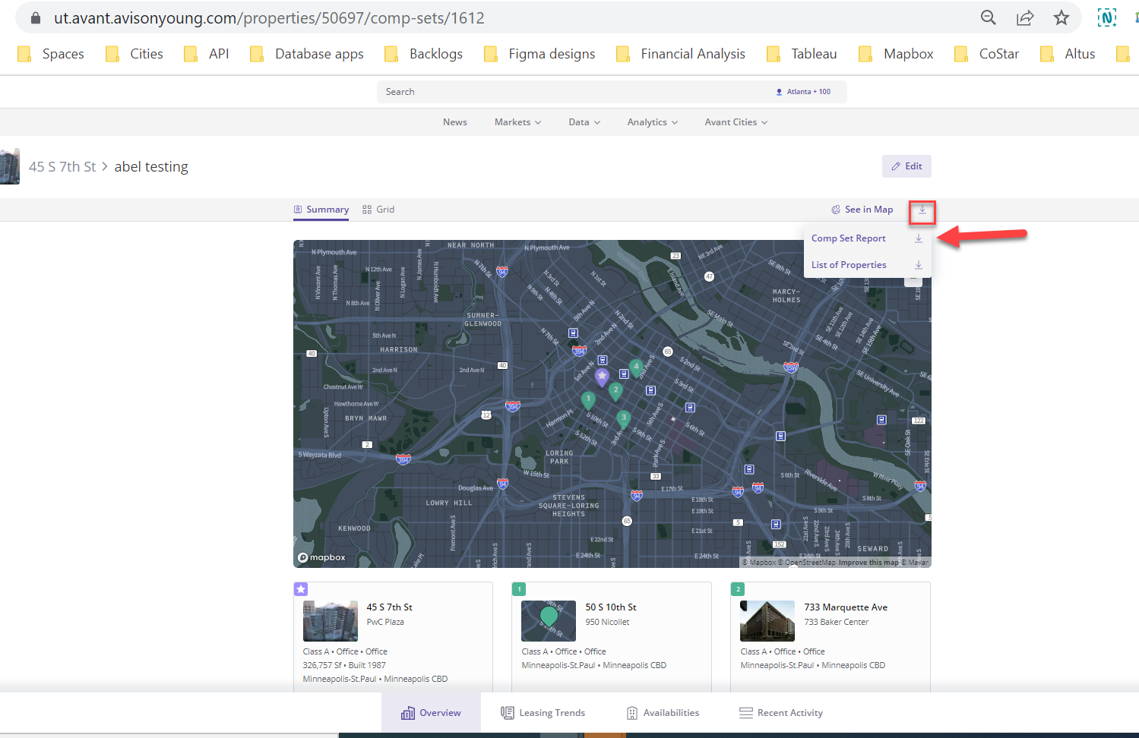Go to Availabilities section
This screenshot has height=738, width=1139.
click(663, 713)
